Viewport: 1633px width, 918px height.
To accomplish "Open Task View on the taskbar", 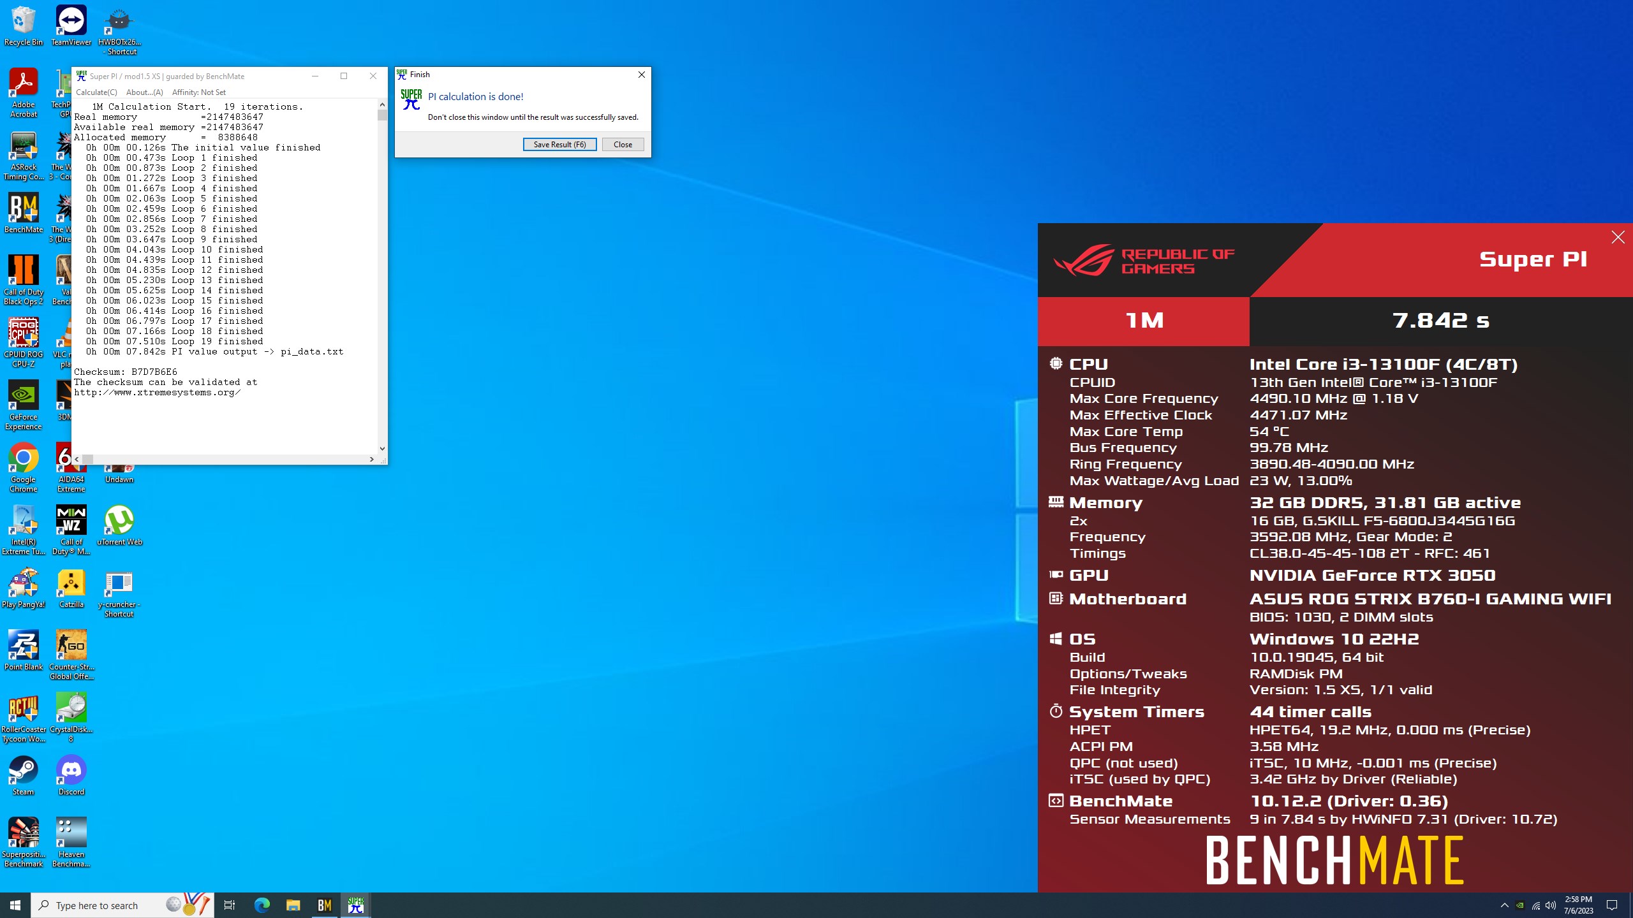I will (x=230, y=905).
